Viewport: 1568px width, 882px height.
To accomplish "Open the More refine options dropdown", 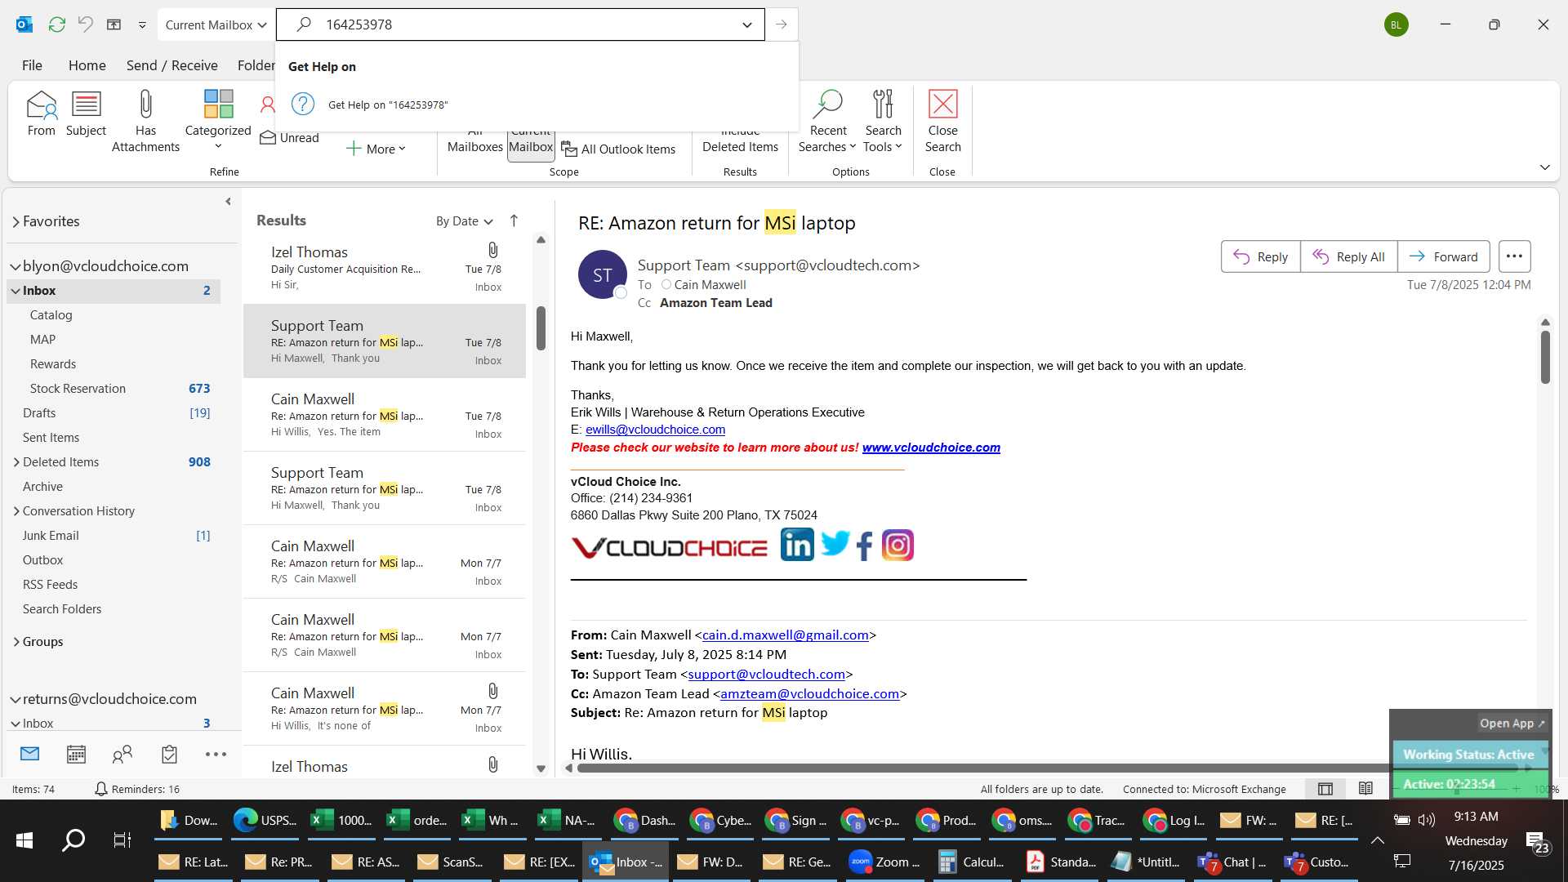I will coord(376,149).
